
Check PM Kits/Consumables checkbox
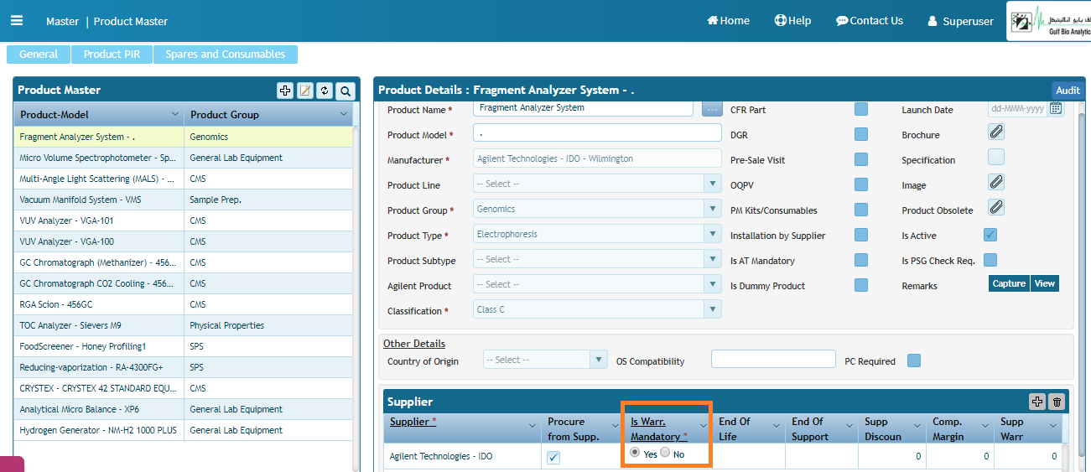[861, 210]
